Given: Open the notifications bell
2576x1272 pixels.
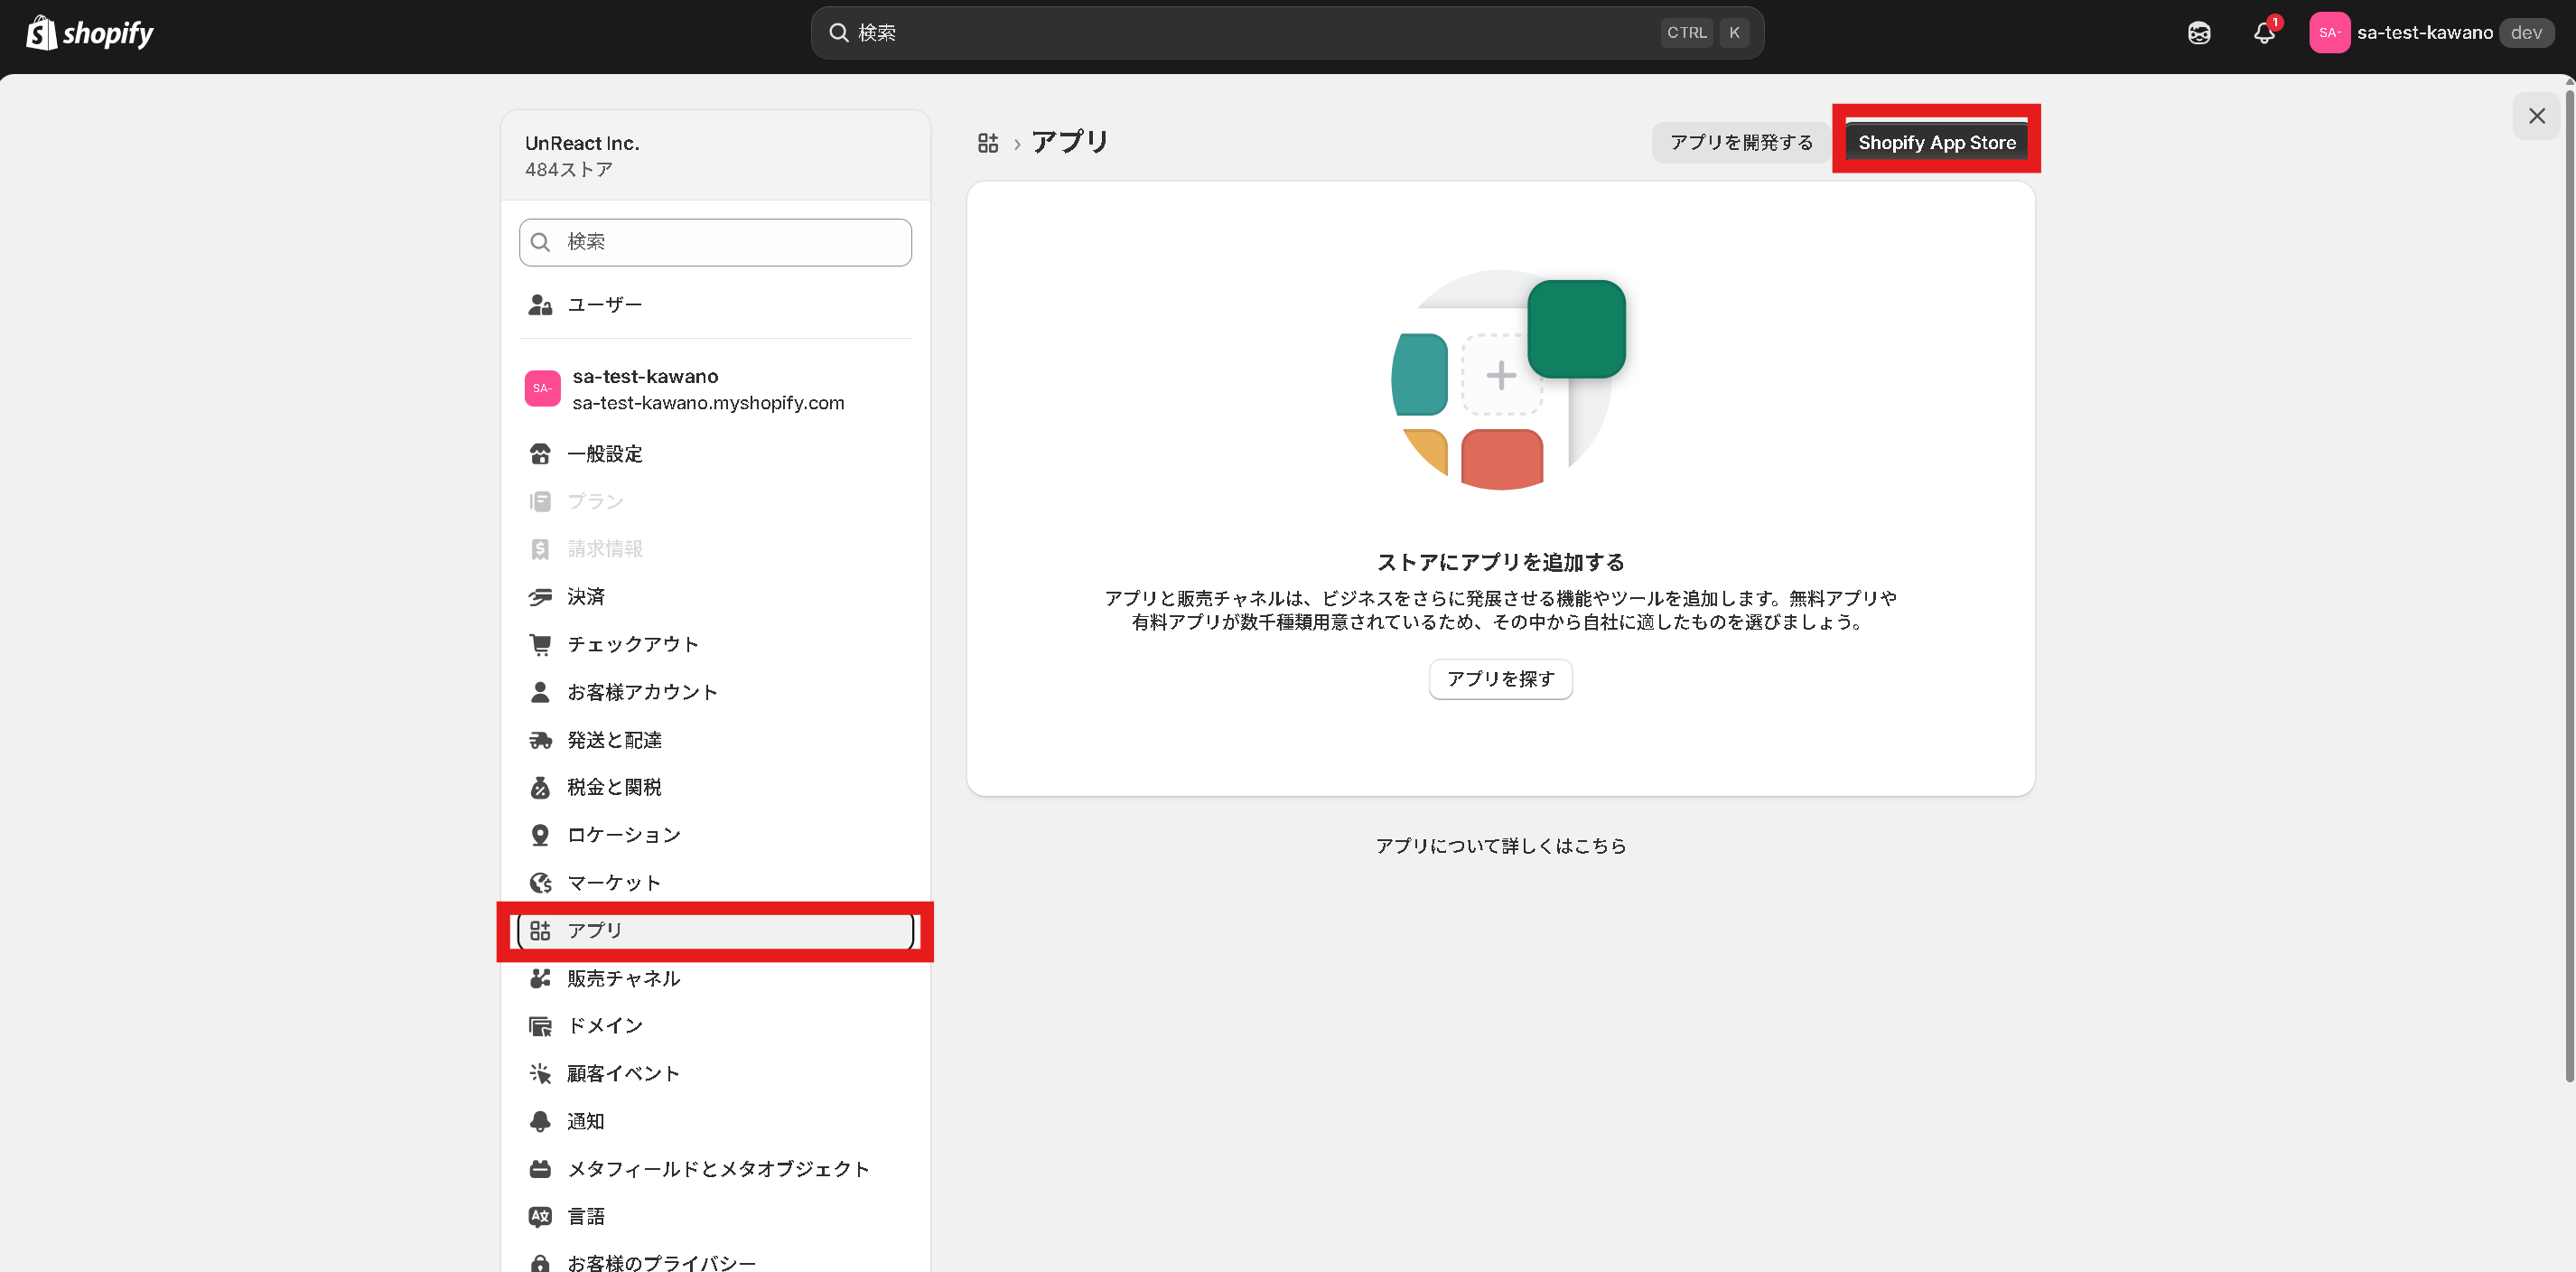Looking at the screenshot, I should [2264, 33].
